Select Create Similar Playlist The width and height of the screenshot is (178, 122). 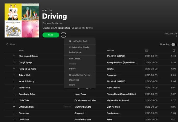(80, 75)
